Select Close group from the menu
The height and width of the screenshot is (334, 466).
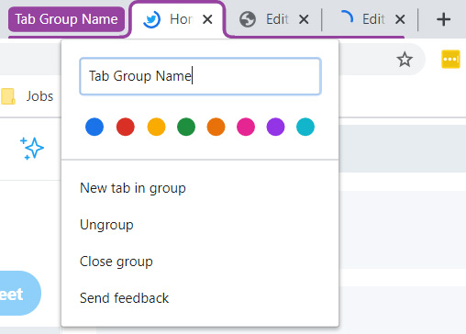(200, 262)
